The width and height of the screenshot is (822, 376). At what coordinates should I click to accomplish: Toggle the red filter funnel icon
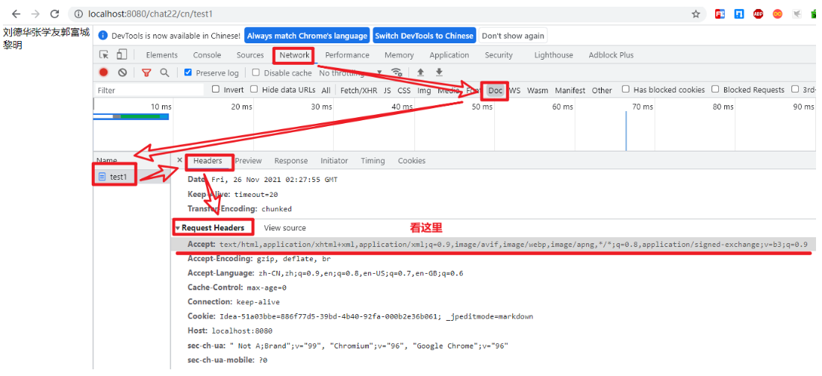coord(146,72)
